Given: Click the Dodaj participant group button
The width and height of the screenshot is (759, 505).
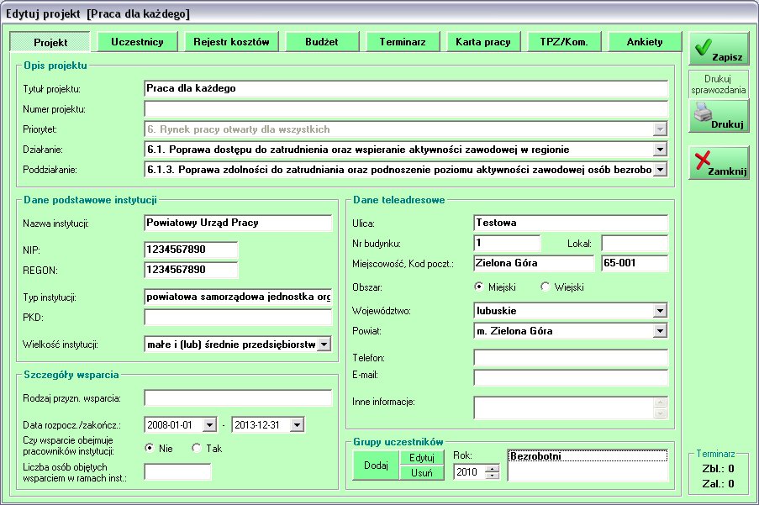Looking at the screenshot, I should pyautogui.click(x=375, y=466).
